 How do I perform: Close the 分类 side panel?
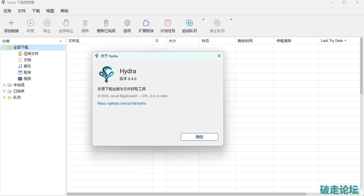(60, 41)
